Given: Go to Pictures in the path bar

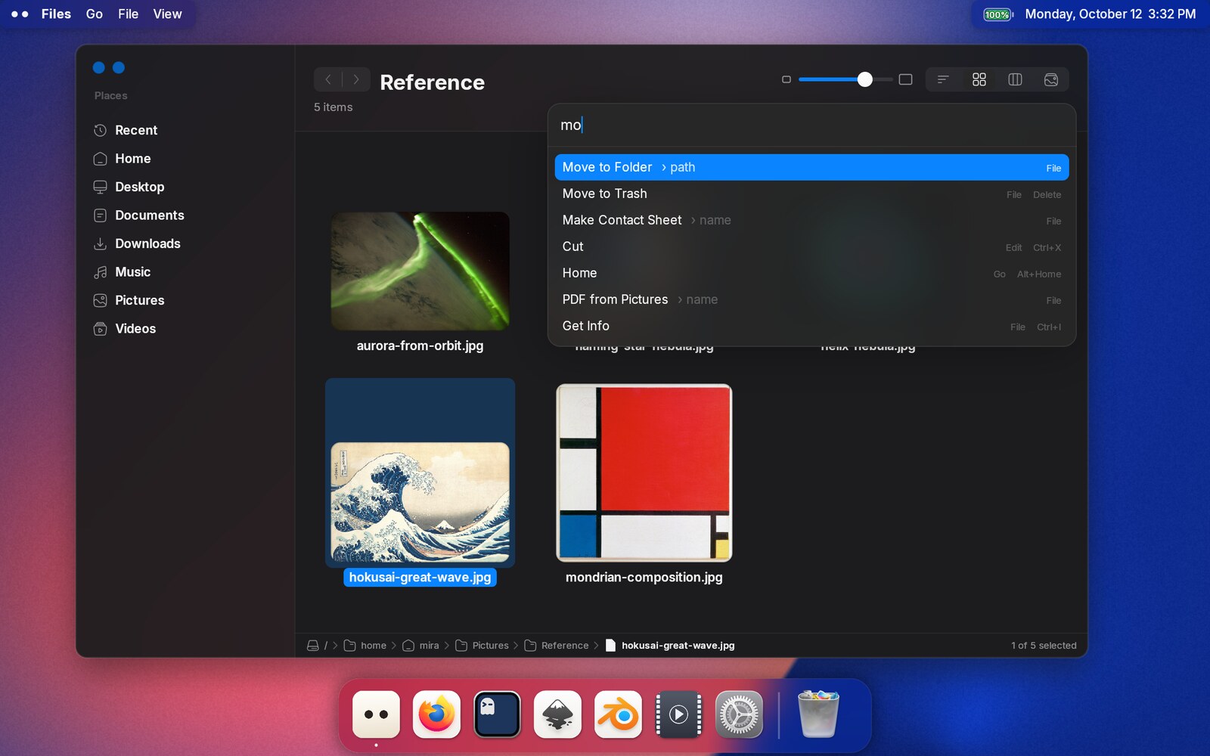Looking at the screenshot, I should [x=482, y=646].
